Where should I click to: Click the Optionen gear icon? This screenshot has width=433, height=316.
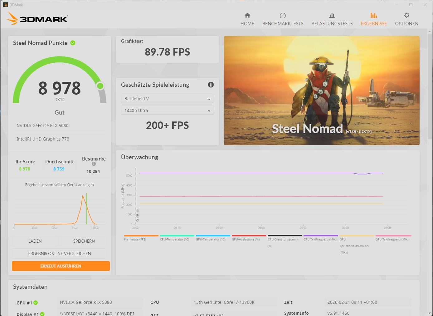click(x=406, y=15)
